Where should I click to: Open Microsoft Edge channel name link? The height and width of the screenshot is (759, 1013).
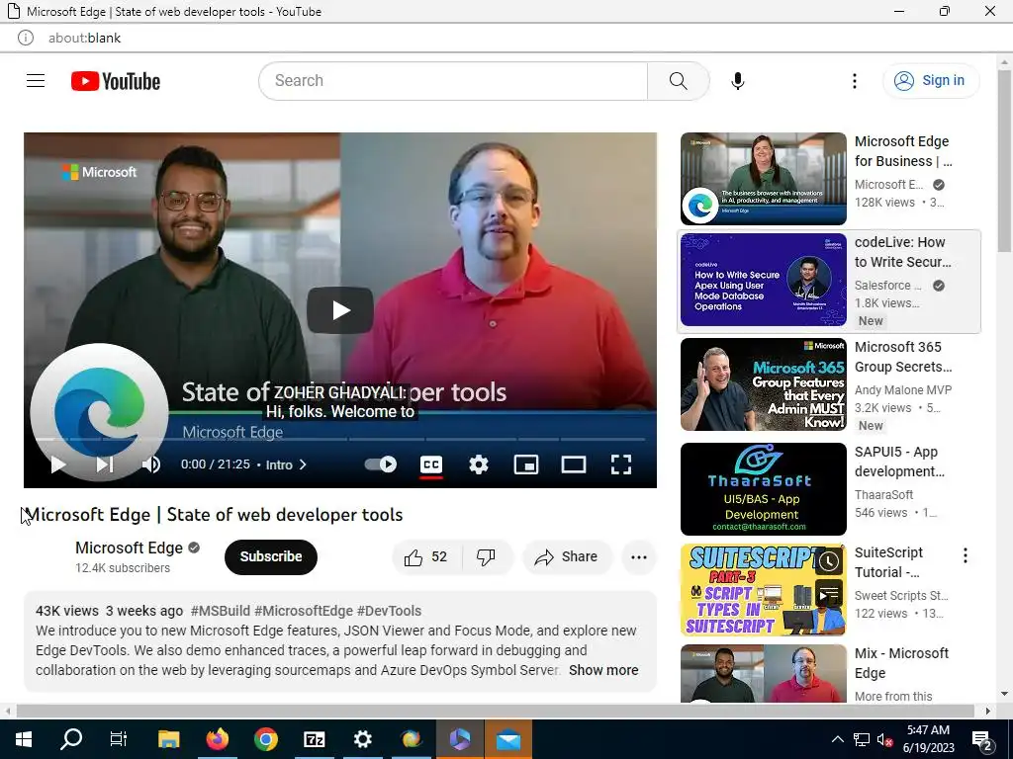[130, 548]
